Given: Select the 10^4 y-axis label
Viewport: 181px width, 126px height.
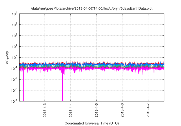Looking at the screenshot, I should click(x=14, y=14).
